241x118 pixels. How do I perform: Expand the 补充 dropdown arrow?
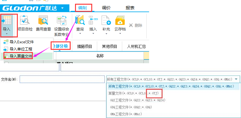coord(106,34)
